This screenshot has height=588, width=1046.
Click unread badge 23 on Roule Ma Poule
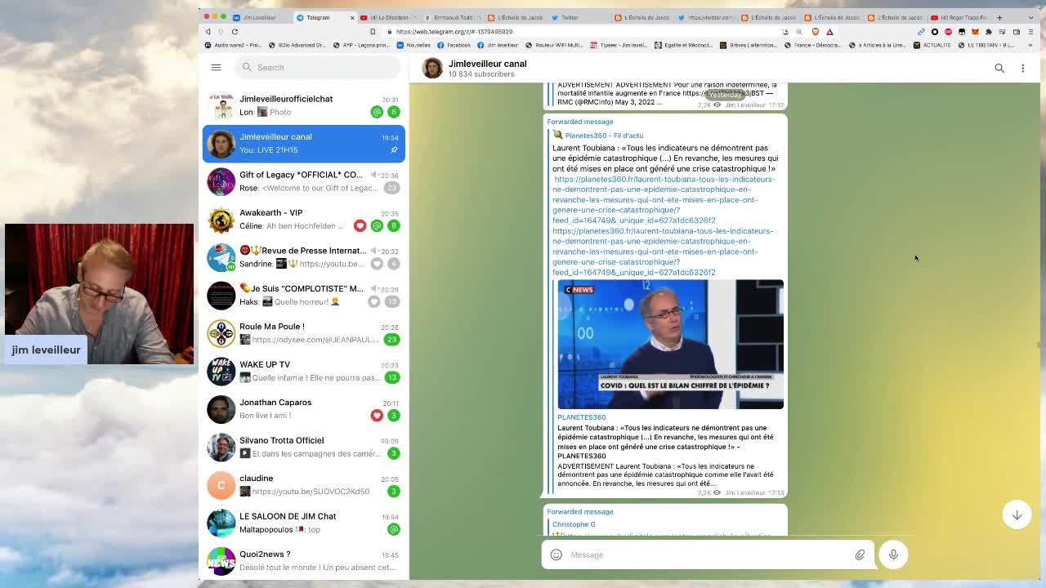point(392,340)
